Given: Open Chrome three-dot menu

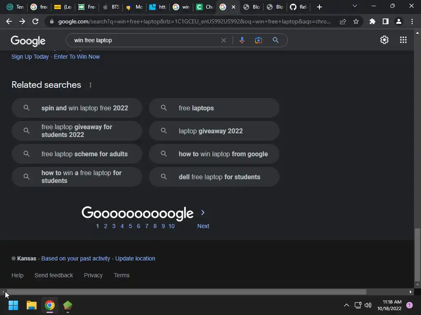Looking at the screenshot, I should [x=412, y=21].
